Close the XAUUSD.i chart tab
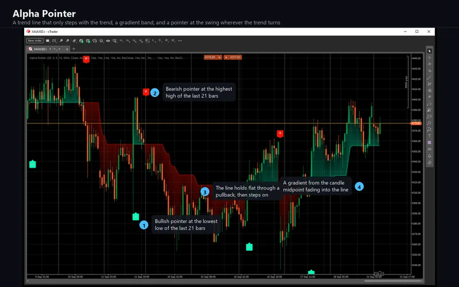This screenshot has width=459, height=287. (x=67, y=49)
